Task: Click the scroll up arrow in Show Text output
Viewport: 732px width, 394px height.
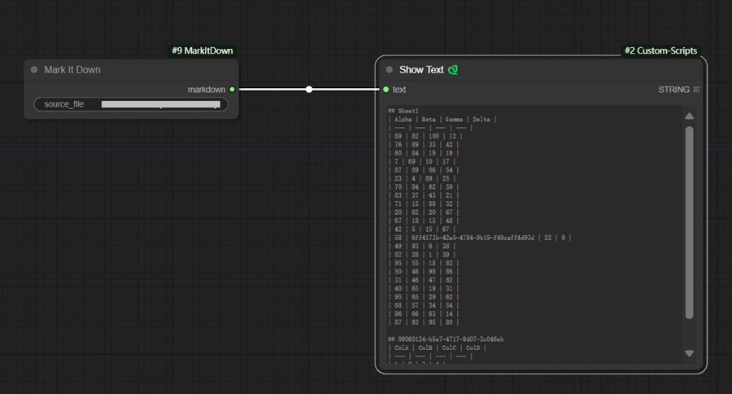Action: pos(689,116)
